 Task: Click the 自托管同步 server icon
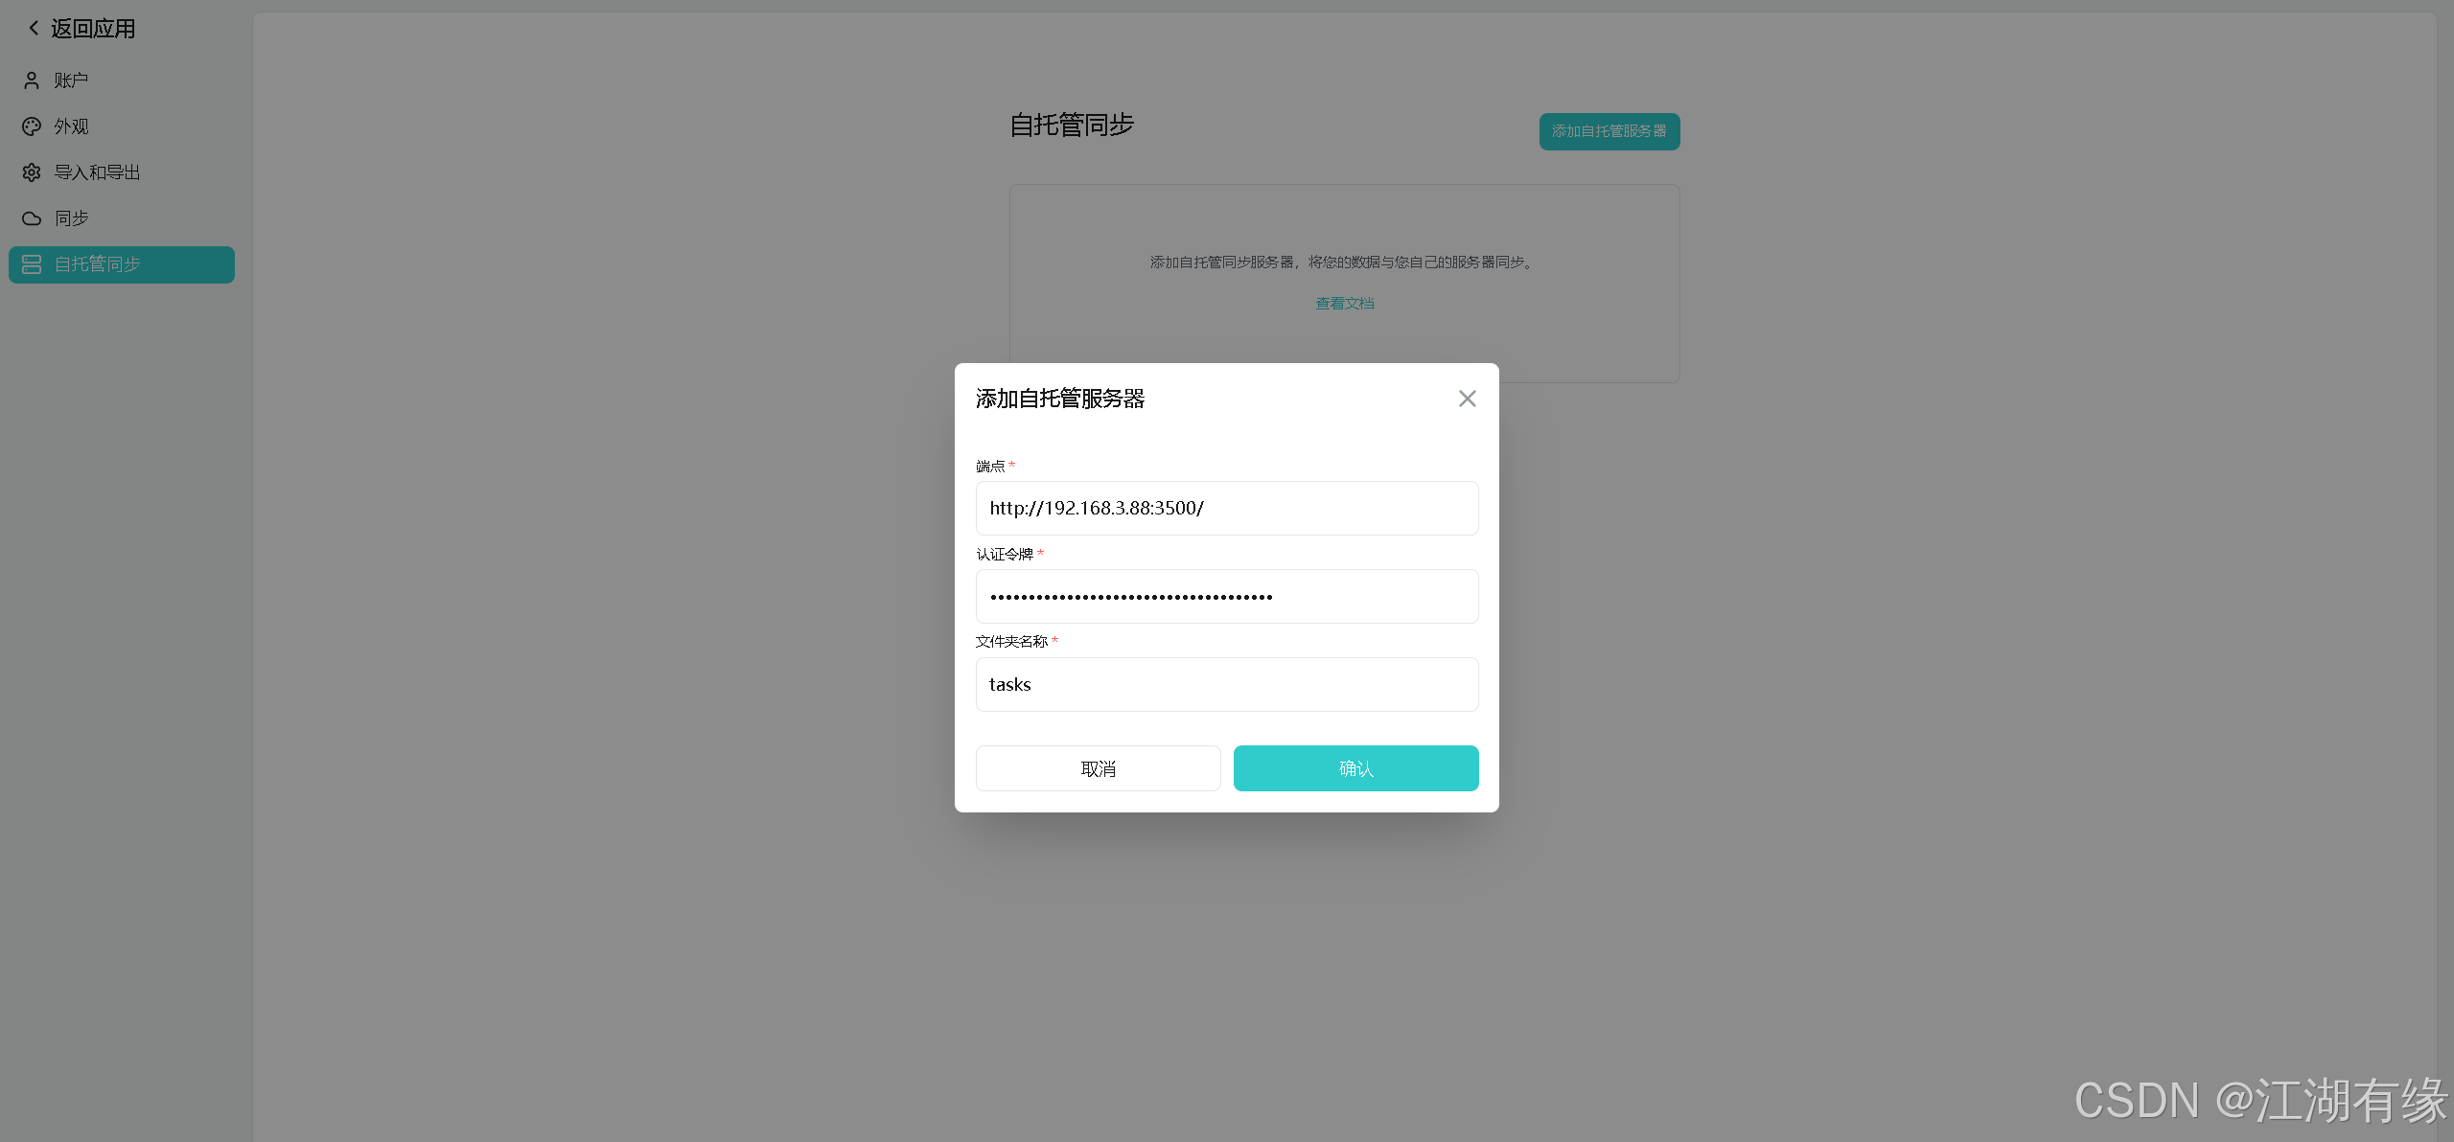coord(30,264)
